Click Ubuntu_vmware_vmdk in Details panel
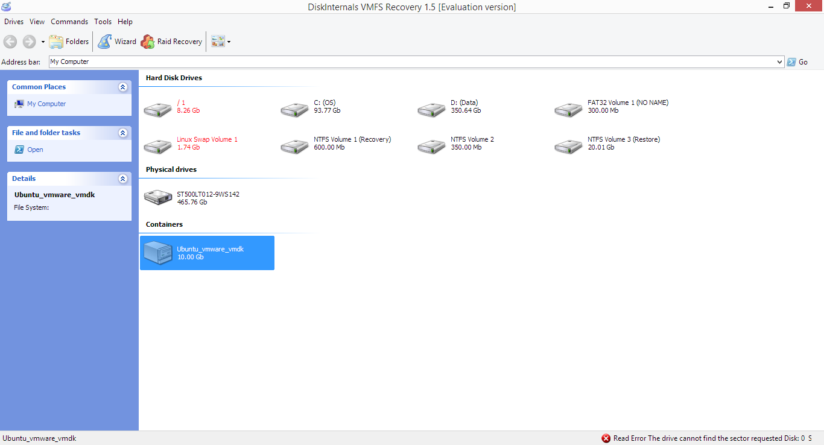The height and width of the screenshot is (445, 824). coord(55,195)
